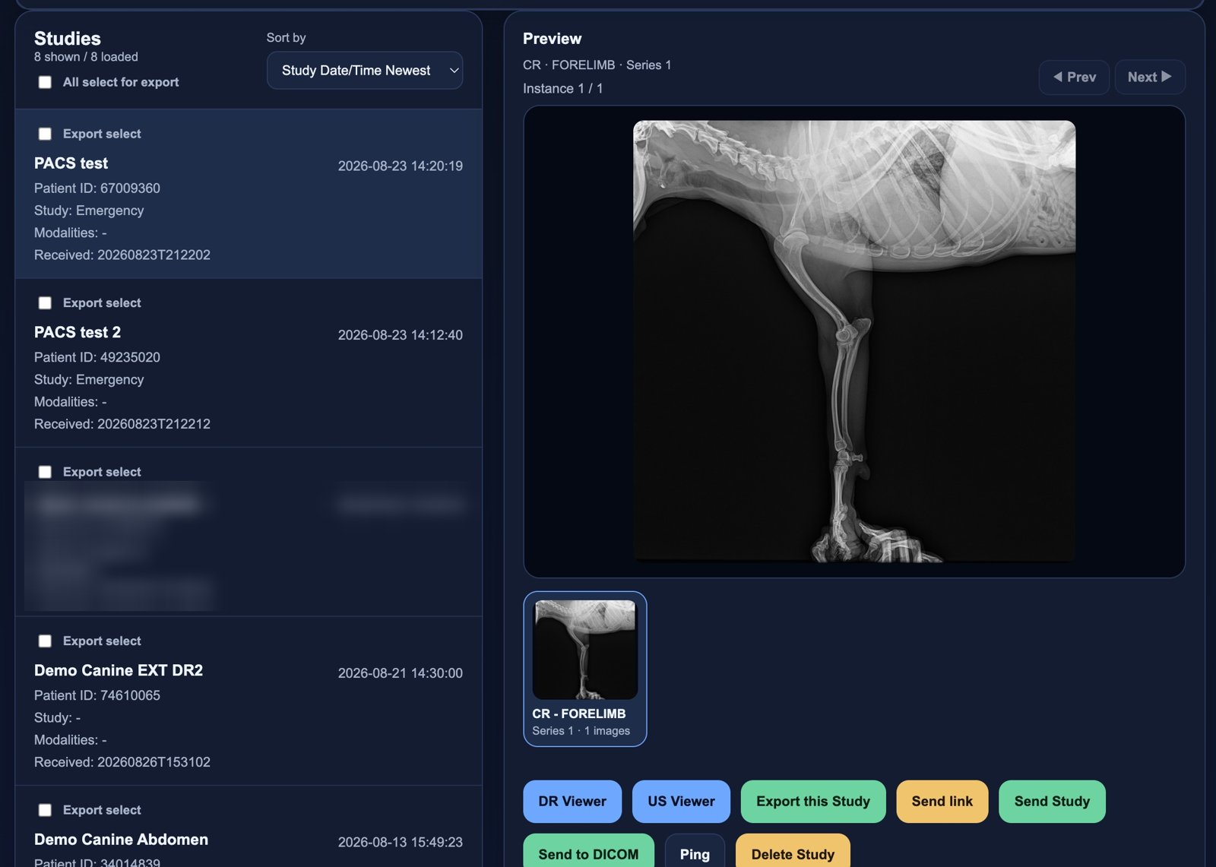Click the 2026-08-13 15:49:23 timestamp
The image size is (1216, 867).
pos(401,842)
